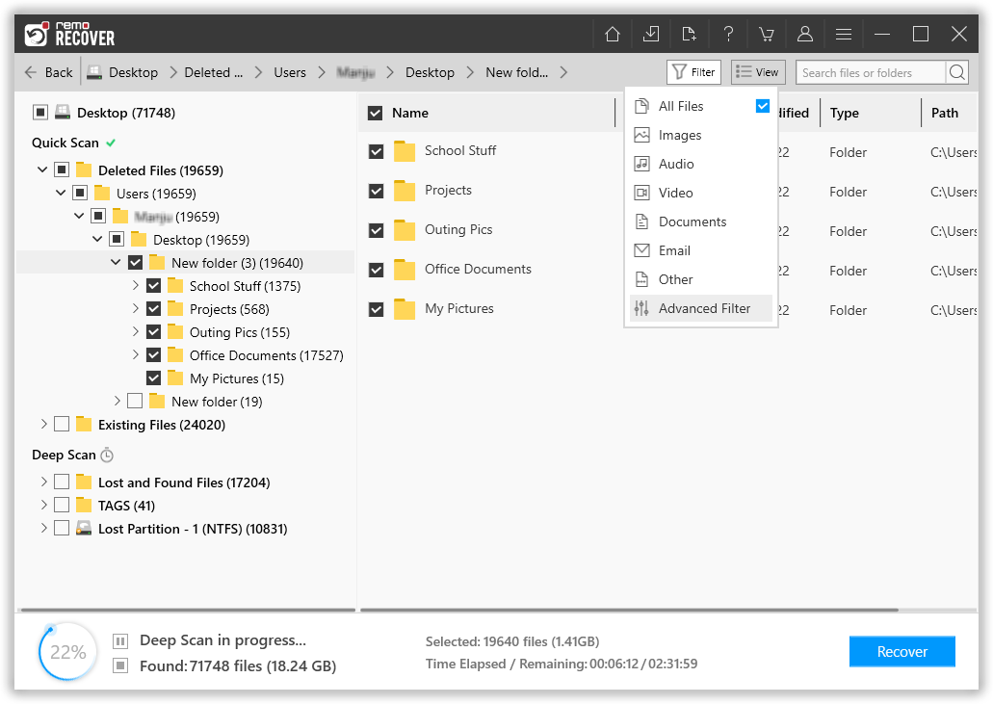The height and width of the screenshot is (704, 993).
Task: Open the user account icon
Action: coord(805,33)
